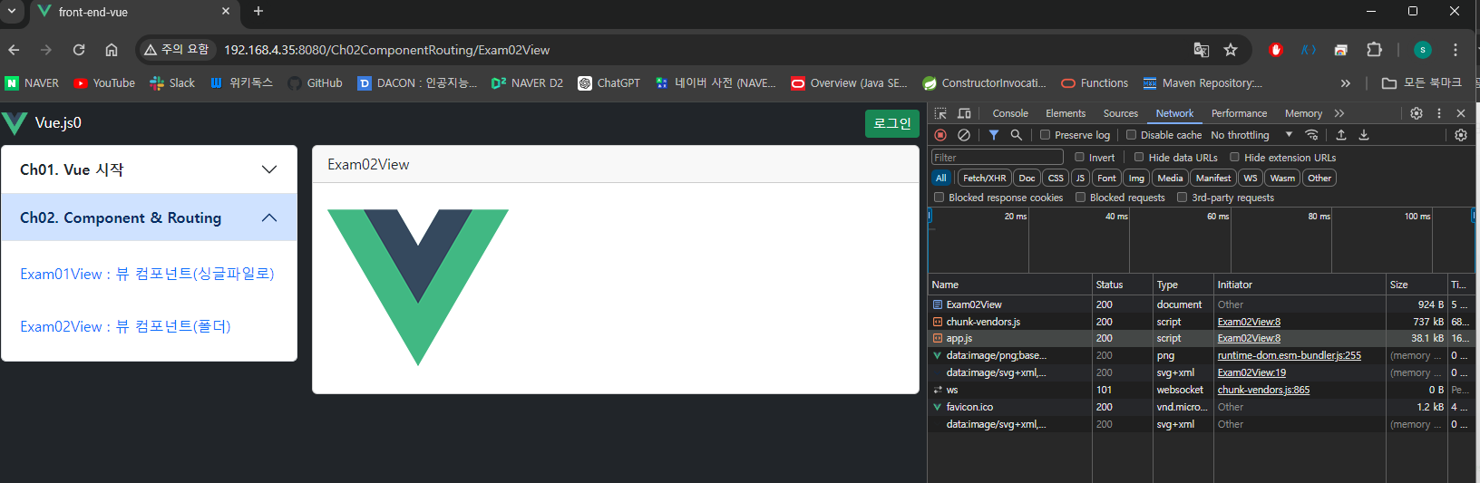Clear the network log
The width and height of the screenshot is (1480, 483).
tap(964, 135)
